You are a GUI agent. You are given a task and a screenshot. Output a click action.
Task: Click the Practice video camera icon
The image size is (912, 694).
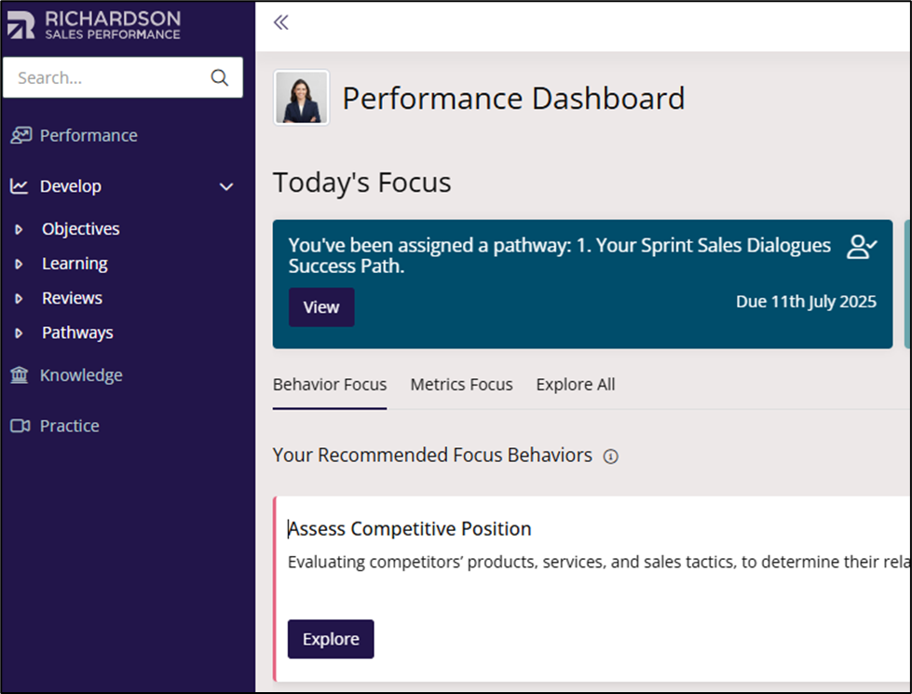pos(20,426)
